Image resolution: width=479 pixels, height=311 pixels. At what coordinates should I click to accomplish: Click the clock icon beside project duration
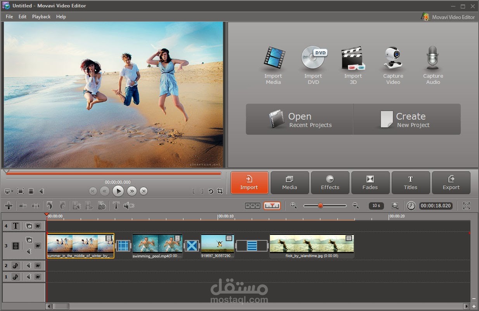tap(411, 206)
